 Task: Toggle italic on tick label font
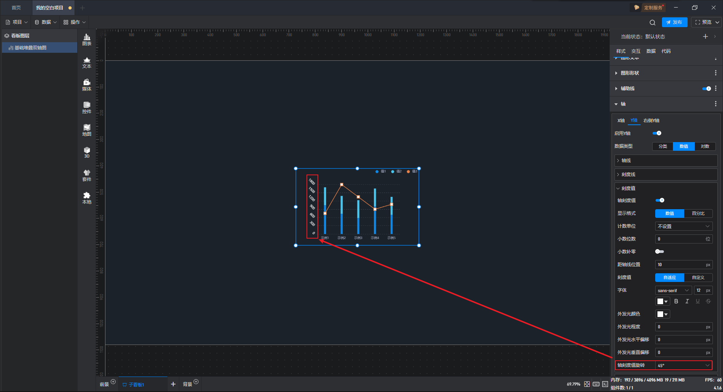coord(687,301)
